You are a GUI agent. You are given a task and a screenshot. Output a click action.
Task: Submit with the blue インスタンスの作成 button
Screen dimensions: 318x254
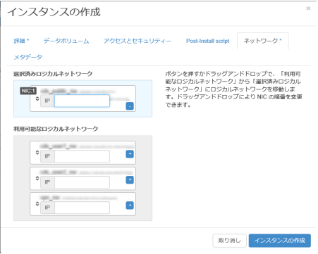pos(280,241)
